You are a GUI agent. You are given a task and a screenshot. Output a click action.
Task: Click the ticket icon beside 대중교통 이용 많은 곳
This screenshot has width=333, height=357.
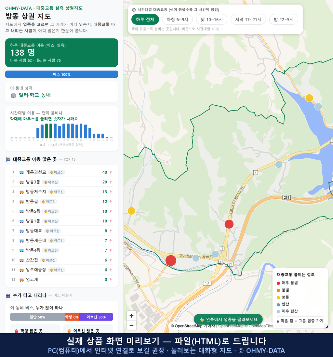(8, 159)
